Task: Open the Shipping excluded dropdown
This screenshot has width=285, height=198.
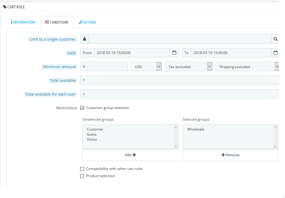Action: [x=247, y=67]
